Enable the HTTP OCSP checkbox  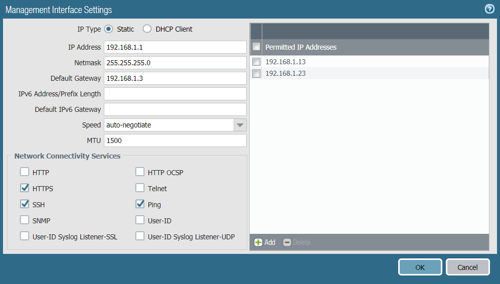[140, 172]
